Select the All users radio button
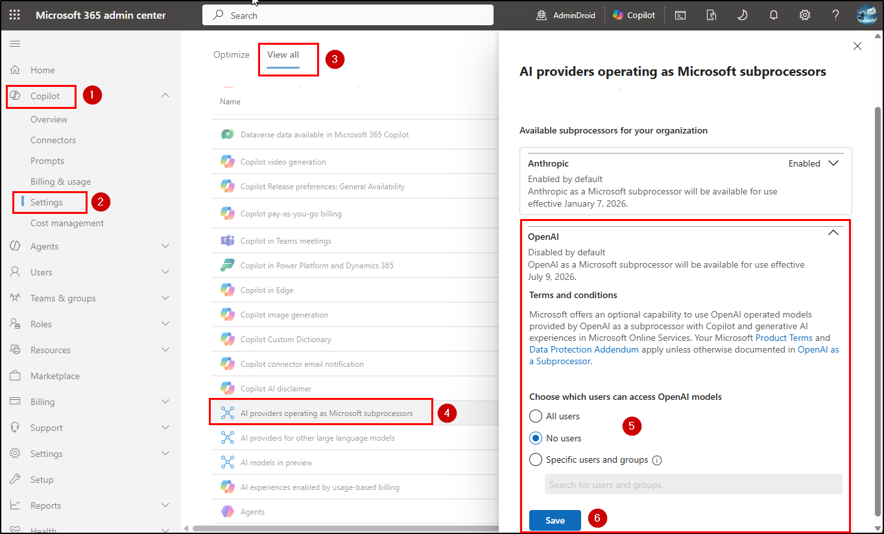Viewport: 884px width, 534px height. point(536,416)
